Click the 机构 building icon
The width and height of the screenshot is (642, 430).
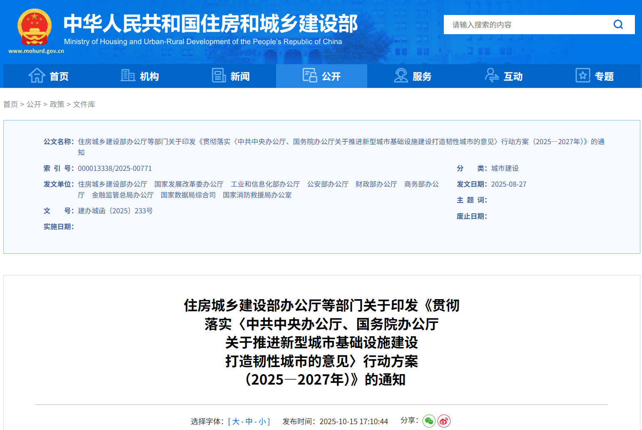click(x=127, y=76)
